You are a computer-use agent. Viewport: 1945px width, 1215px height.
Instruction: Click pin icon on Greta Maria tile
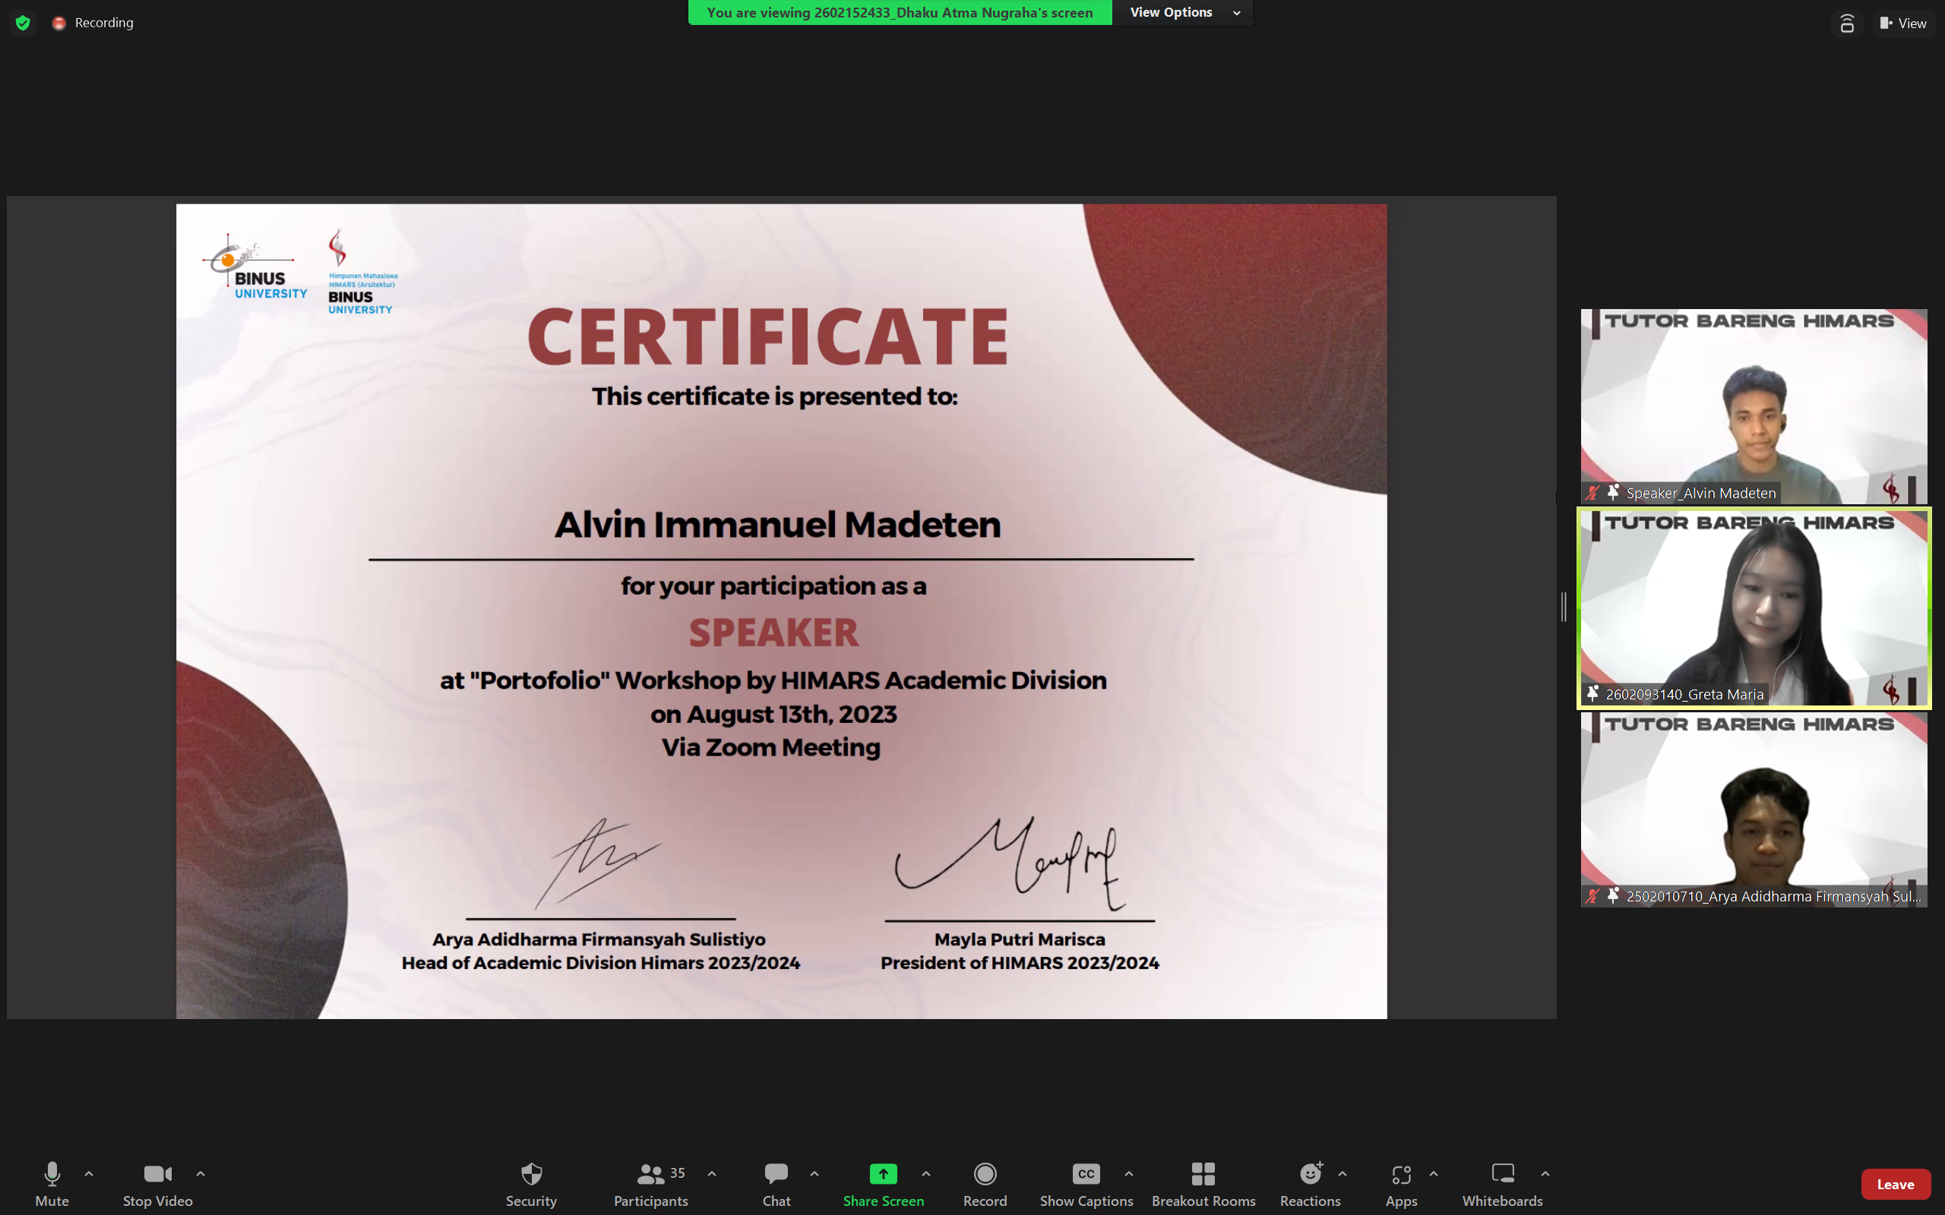(x=1593, y=693)
